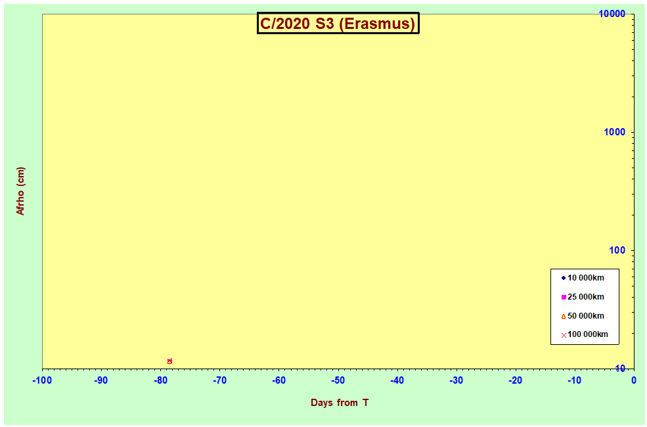This screenshot has width=647, height=427.
Task: Click the -60 x-axis tick label
Action: point(279,380)
